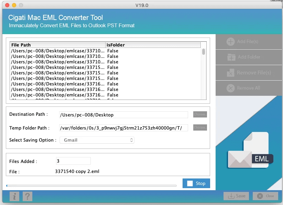Click the '3371540 copy 2.eml' file name
This screenshot has height=205, width=283.
[x=77, y=171]
